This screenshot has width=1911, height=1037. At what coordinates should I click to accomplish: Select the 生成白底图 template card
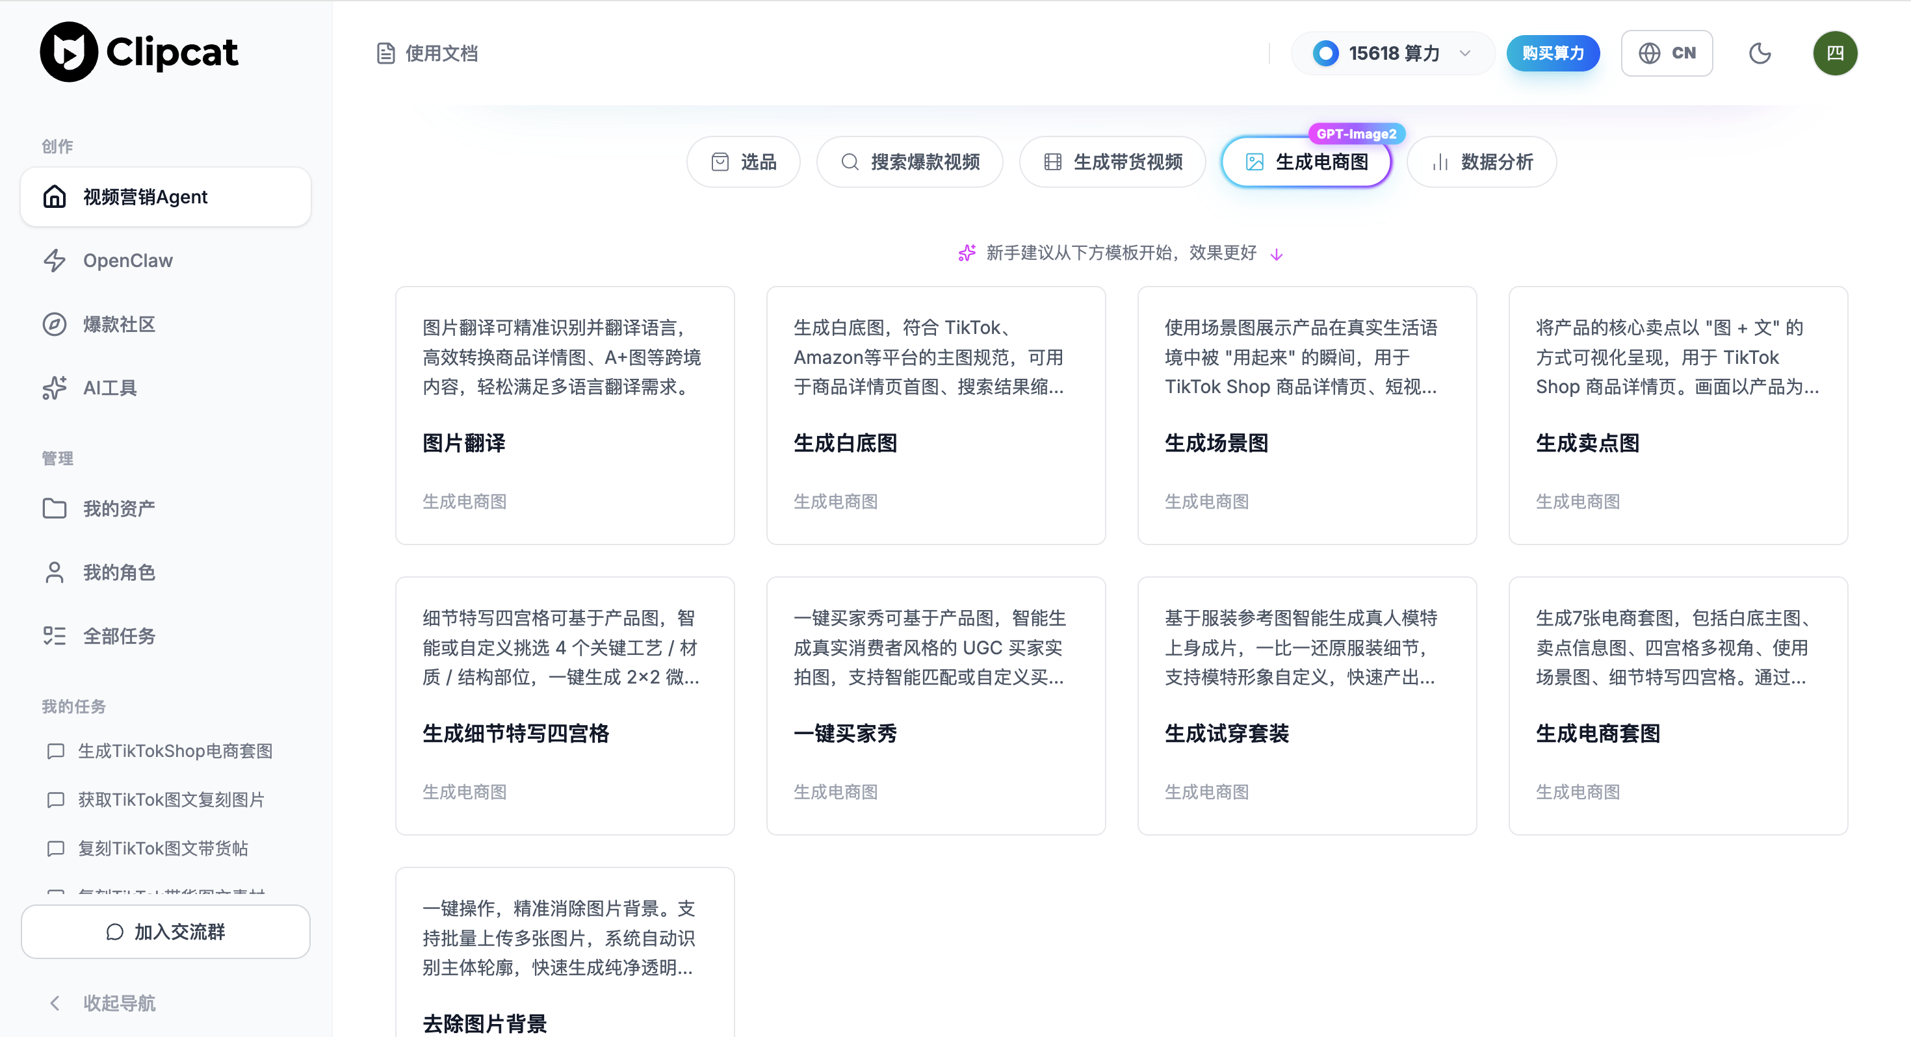(x=935, y=415)
